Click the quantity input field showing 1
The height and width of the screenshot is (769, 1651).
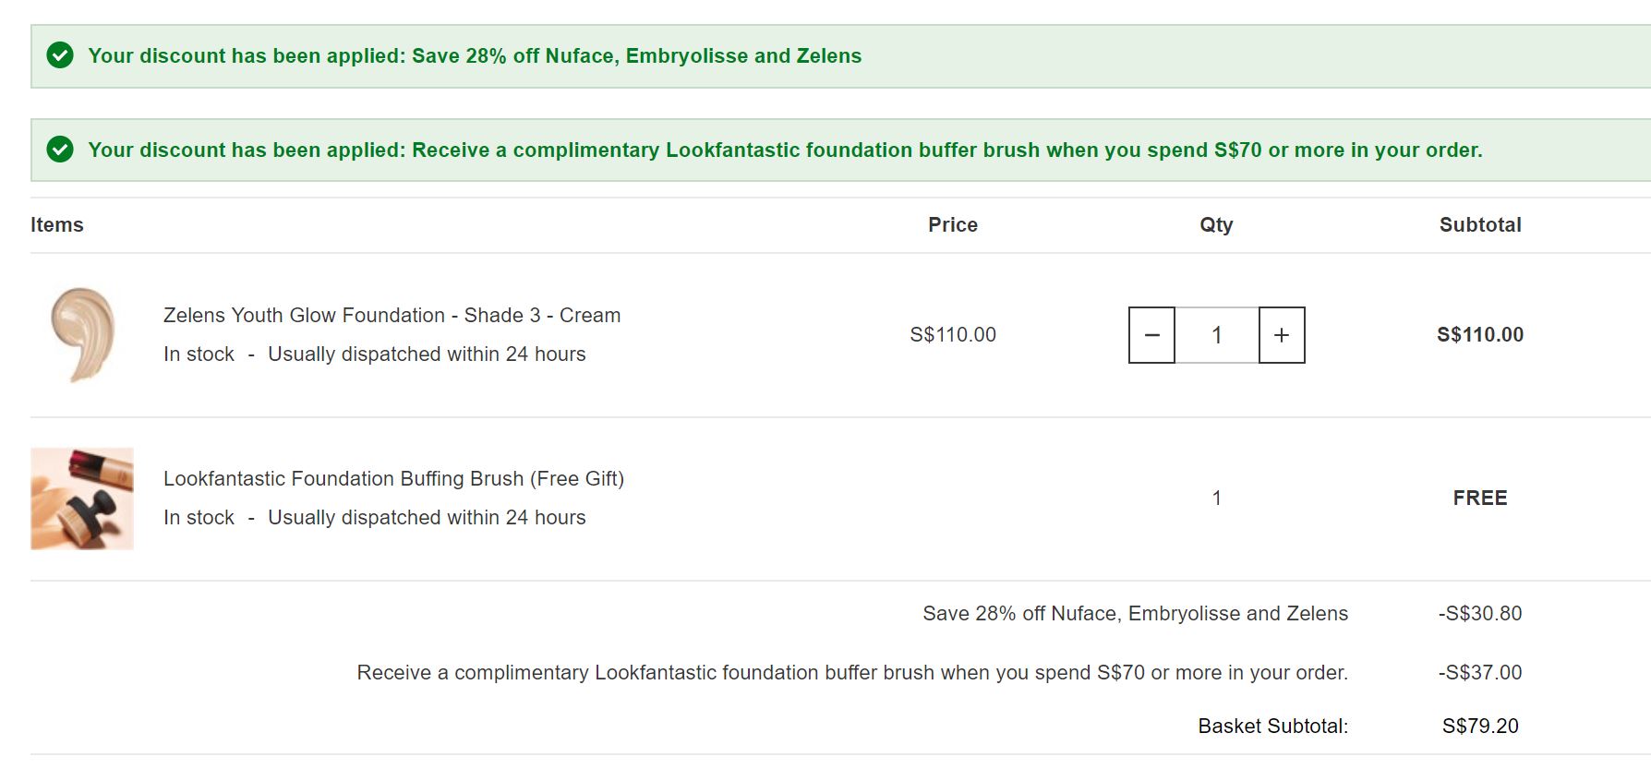pyautogui.click(x=1216, y=335)
